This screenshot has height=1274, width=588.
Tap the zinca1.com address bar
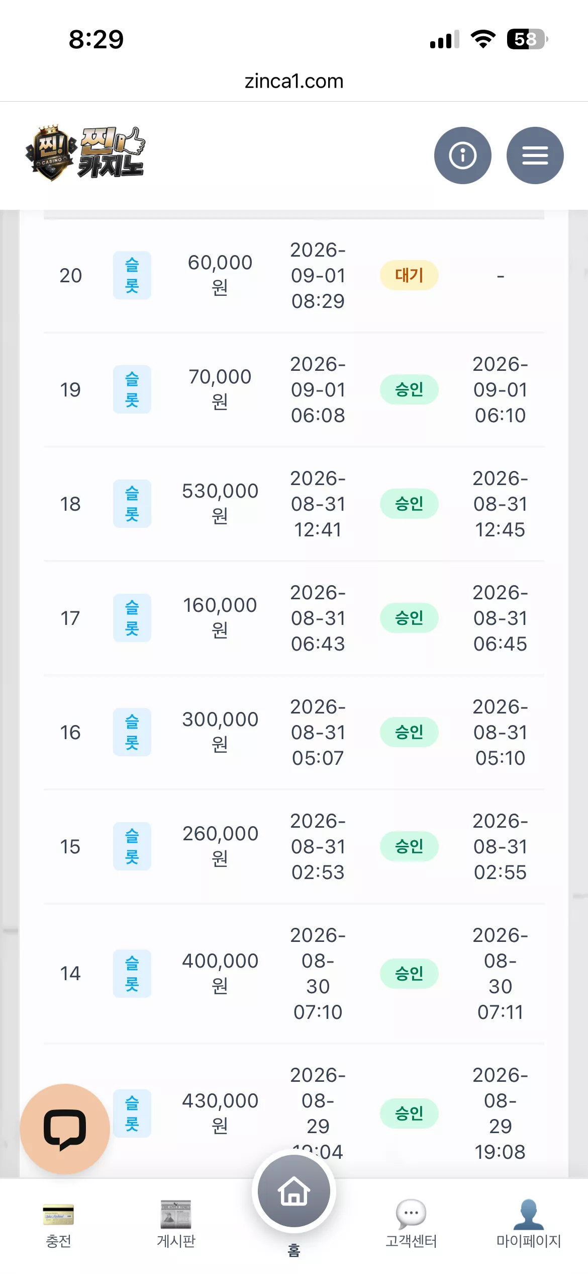(x=294, y=81)
